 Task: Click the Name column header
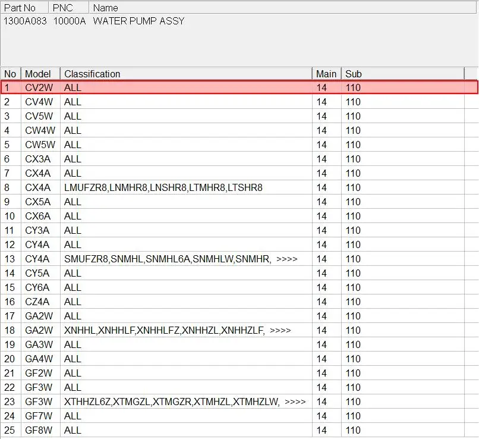(282, 7)
